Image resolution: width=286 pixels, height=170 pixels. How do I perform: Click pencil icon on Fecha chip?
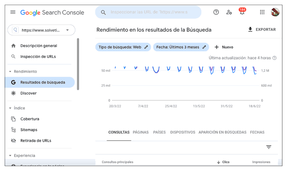click(x=204, y=47)
